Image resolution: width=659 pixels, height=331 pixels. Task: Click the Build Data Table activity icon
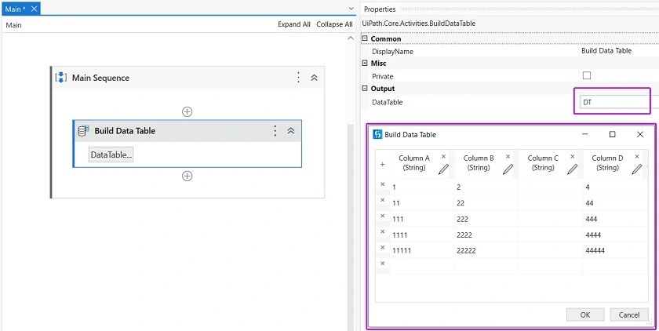pos(84,131)
